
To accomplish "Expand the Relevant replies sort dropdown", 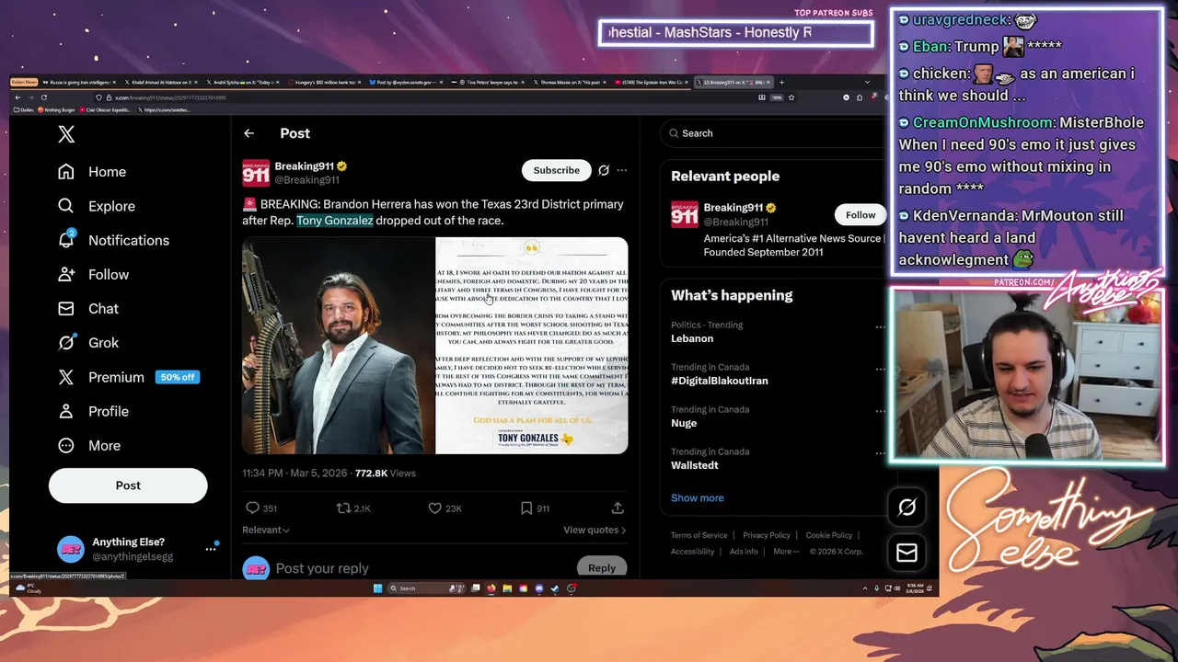I will point(266,530).
